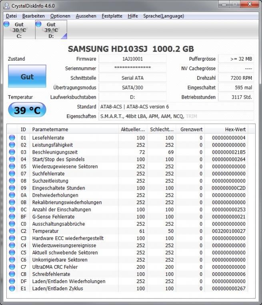Click status orb in Schreibfehlerrate row
Screen dimensions: 262x305
tap(12, 274)
